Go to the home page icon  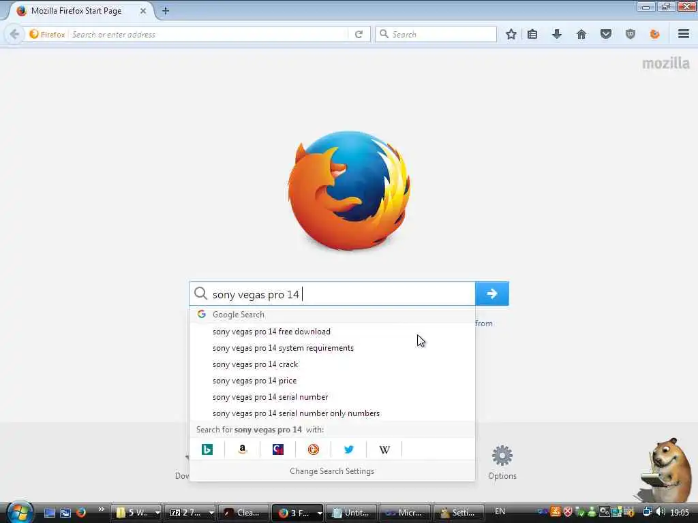click(x=581, y=34)
